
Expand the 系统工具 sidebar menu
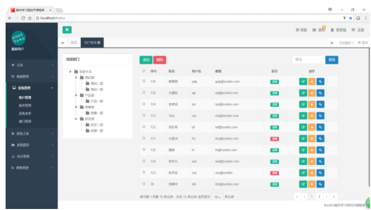tap(31, 134)
